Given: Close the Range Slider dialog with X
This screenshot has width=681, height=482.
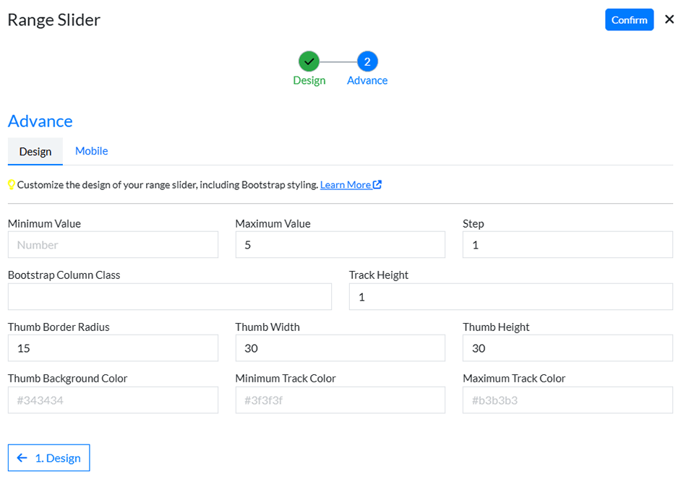Looking at the screenshot, I should [x=669, y=20].
